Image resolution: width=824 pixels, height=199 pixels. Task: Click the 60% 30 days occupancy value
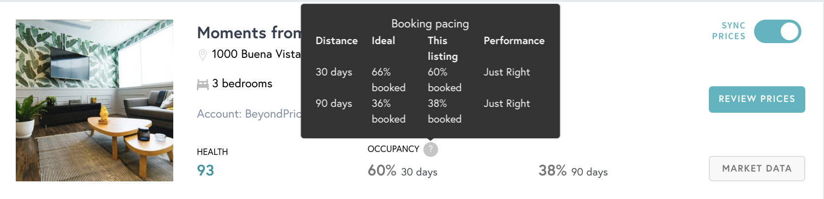coord(403,171)
